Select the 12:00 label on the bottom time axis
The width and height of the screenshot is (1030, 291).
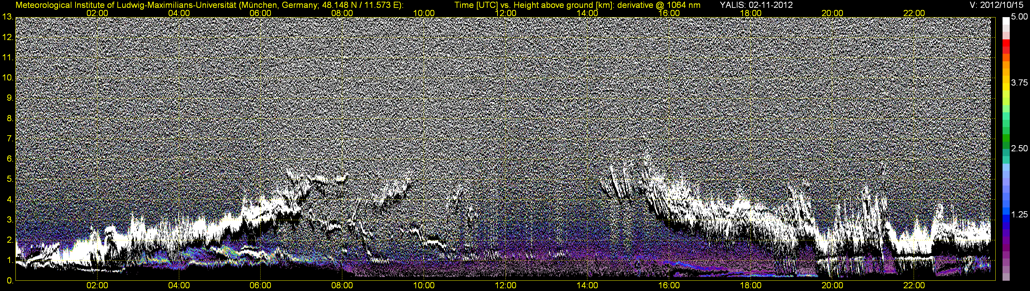[506, 286]
